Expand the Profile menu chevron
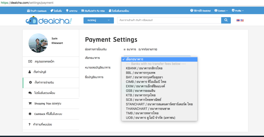264x137 pixels. point(243,11)
